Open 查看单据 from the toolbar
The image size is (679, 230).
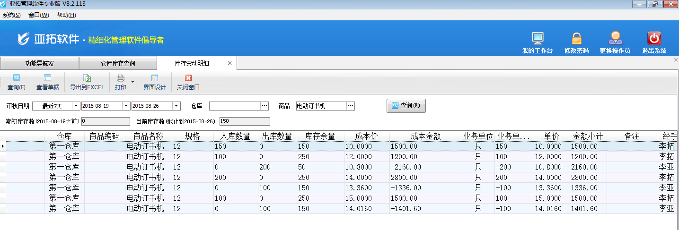pyautogui.click(x=47, y=78)
